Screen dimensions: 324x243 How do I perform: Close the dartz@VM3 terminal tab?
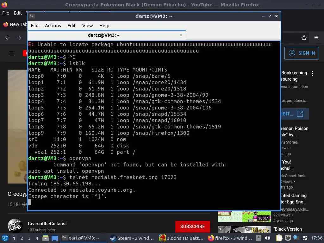point(181,35)
